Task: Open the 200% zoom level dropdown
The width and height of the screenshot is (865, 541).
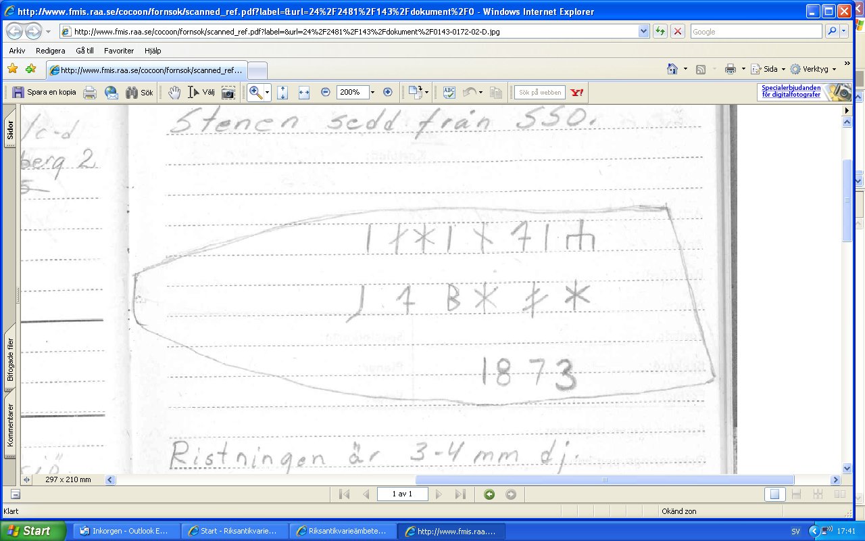Action: coord(372,93)
